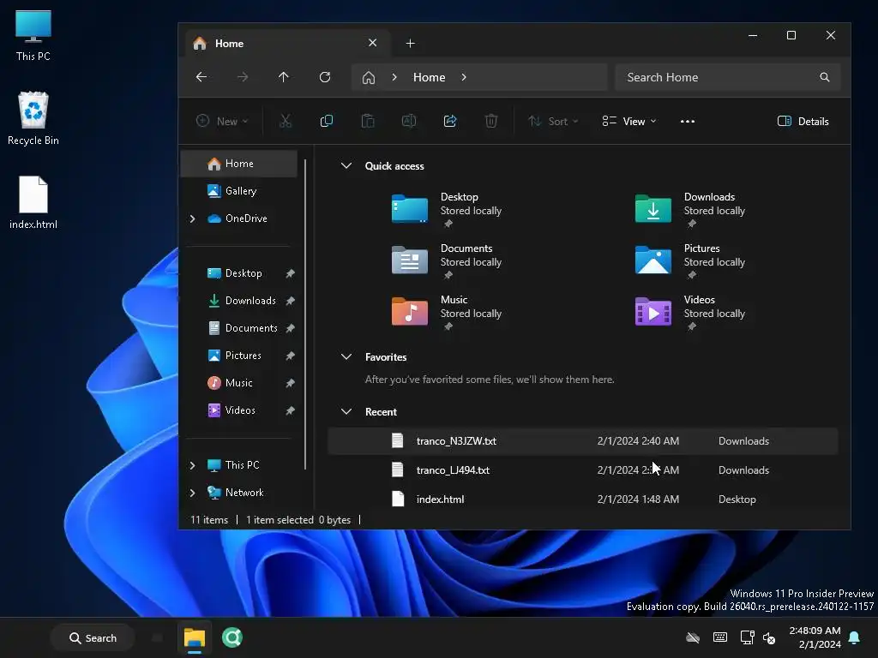This screenshot has height=658, width=878.
Task: Select recent file index.html
Action: pyautogui.click(x=582, y=499)
